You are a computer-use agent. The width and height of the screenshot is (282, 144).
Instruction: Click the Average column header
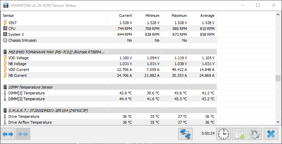pyautogui.click(x=203, y=16)
